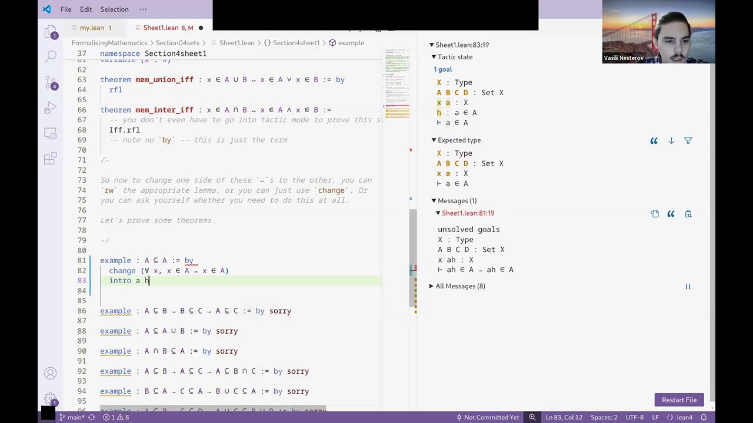Open the Accounts menu icon
Image resolution: width=753 pixels, height=423 pixels.
(51, 373)
